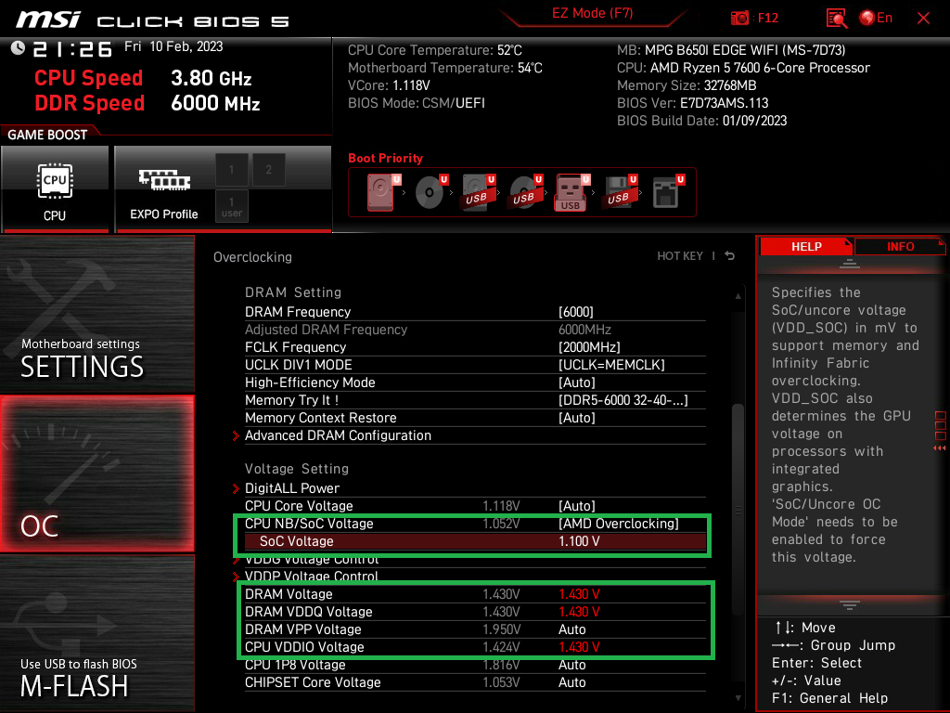Image resolution: width=950 pixels, height=713 pixels.
Task: Open the SETTINGS motherboard section
Action: [96, 314]
